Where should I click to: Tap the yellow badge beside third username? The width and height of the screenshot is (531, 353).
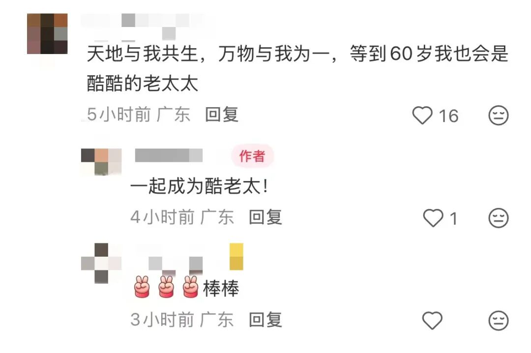(x=236, y=257)
